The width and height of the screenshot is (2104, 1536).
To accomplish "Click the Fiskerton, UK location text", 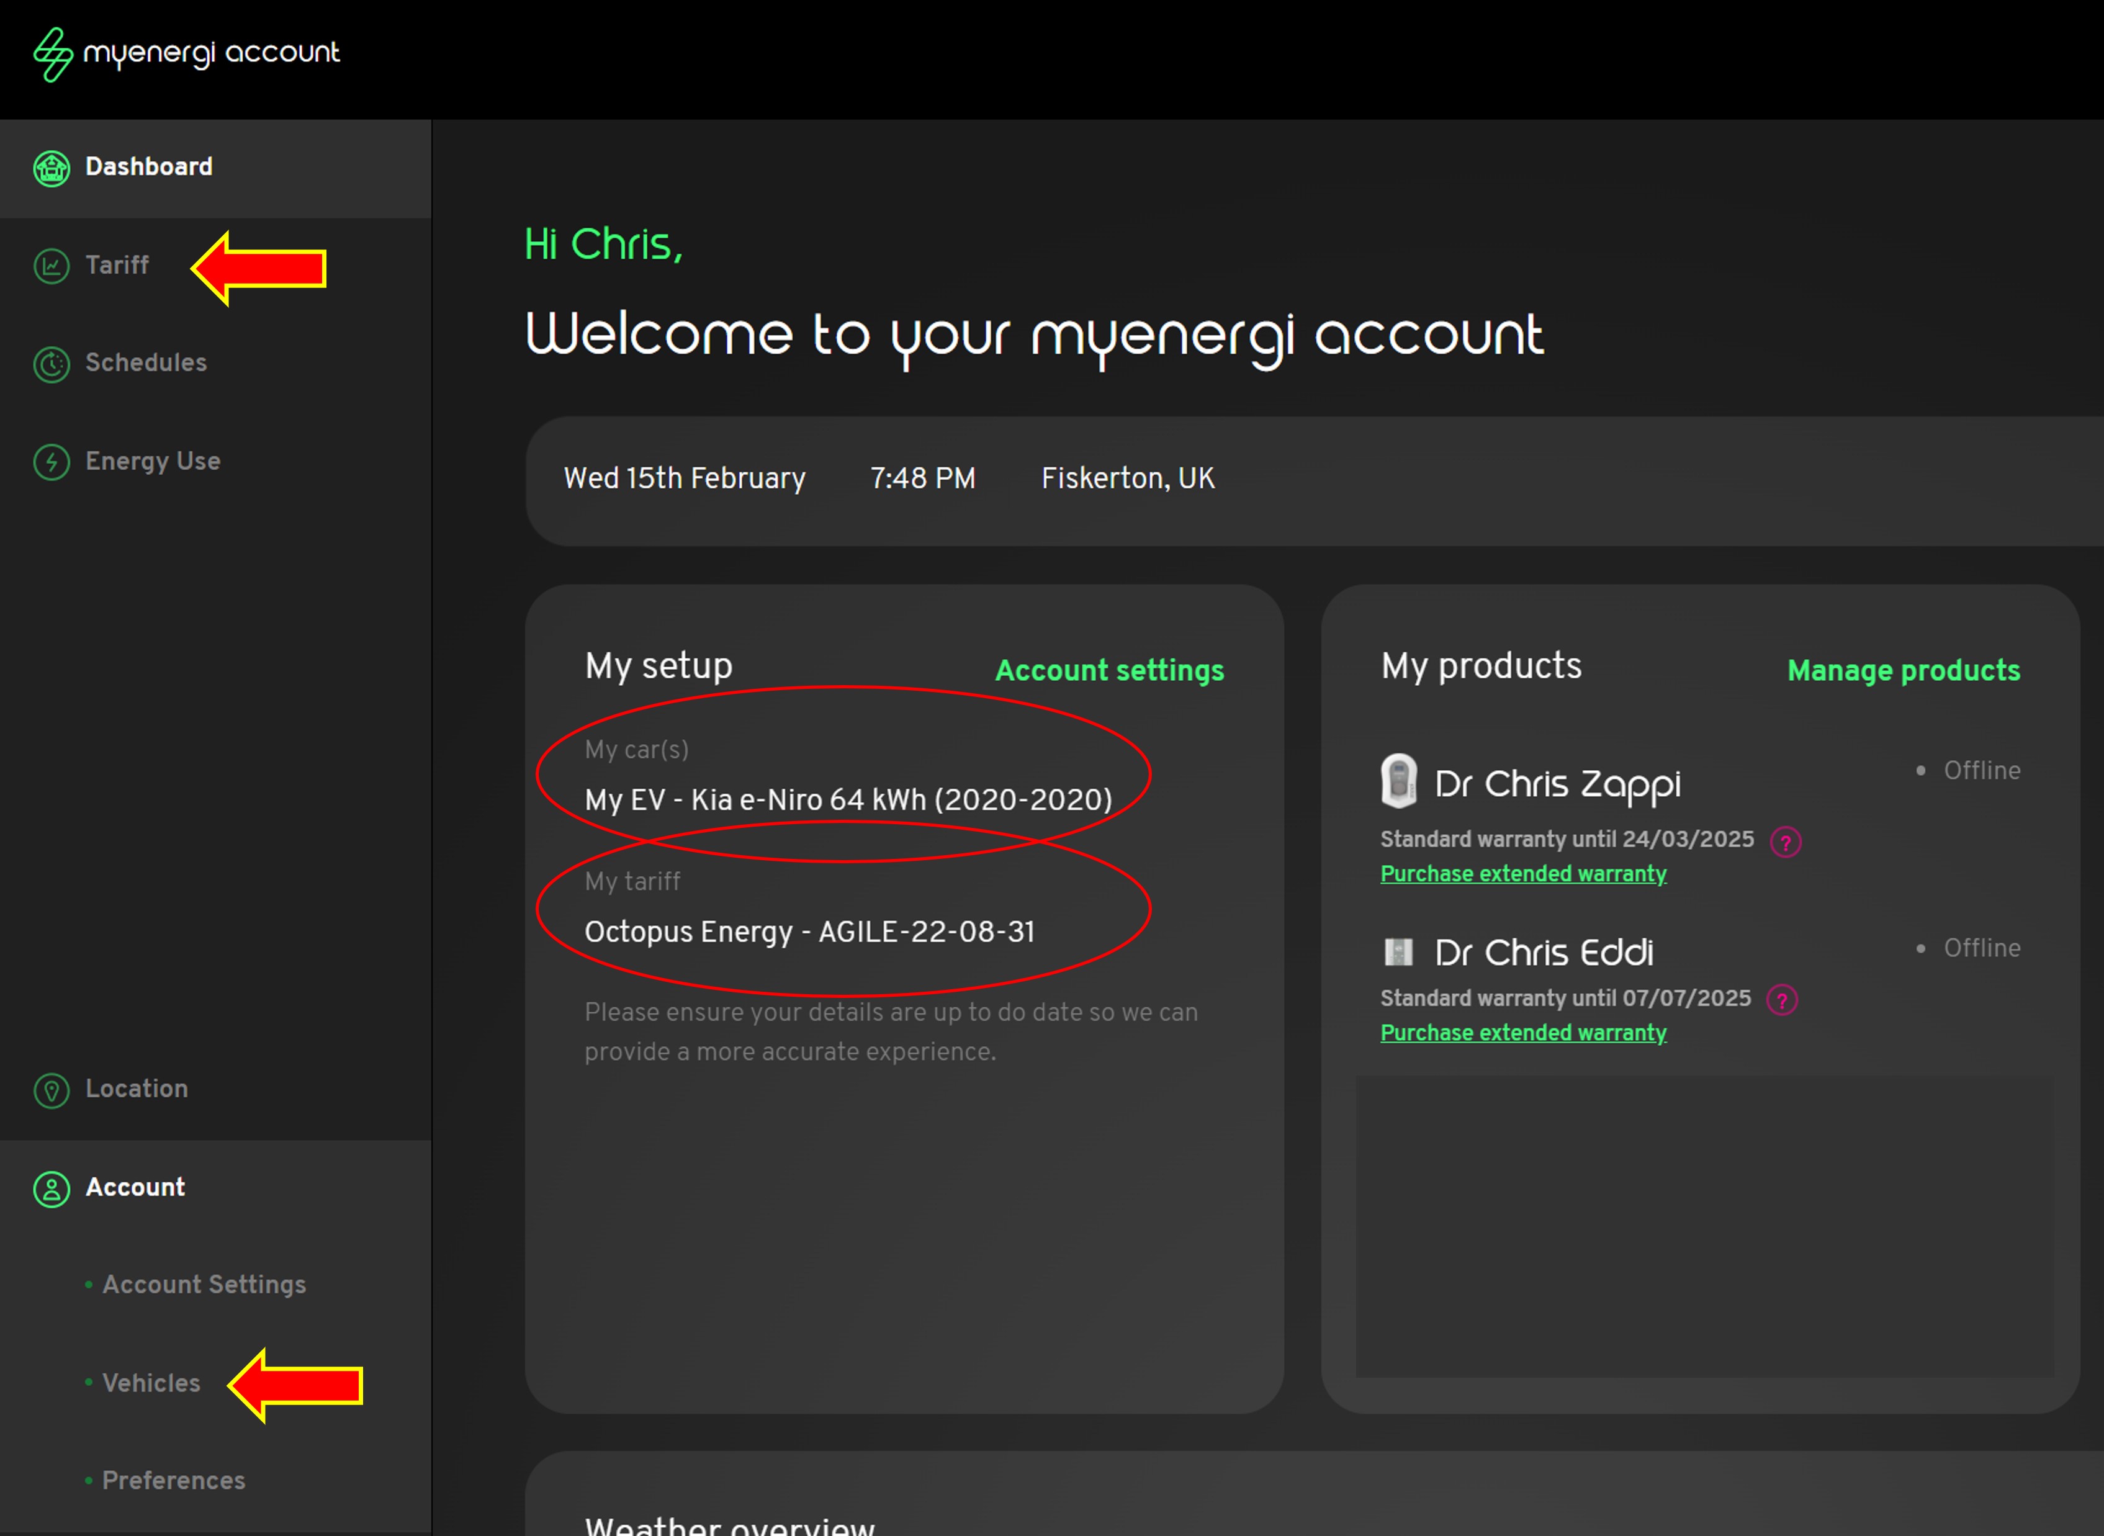I will click(1128, 478).
